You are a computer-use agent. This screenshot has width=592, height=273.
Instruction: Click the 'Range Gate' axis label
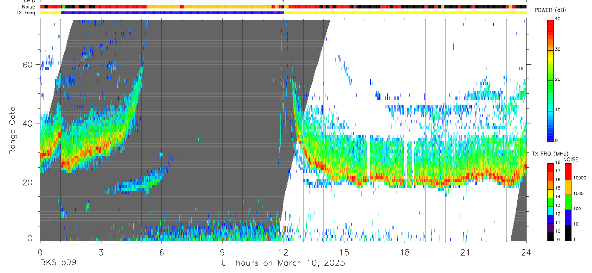point(13,130)
